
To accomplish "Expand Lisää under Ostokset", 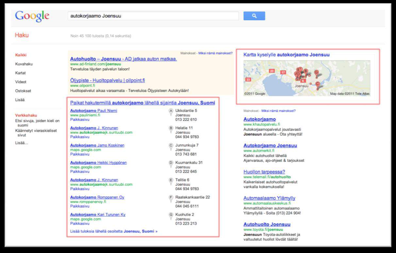I will point(20,100).
